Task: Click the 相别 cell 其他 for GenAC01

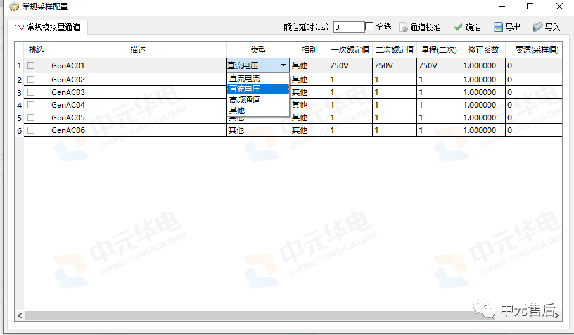Action: [x=309, y=65]
